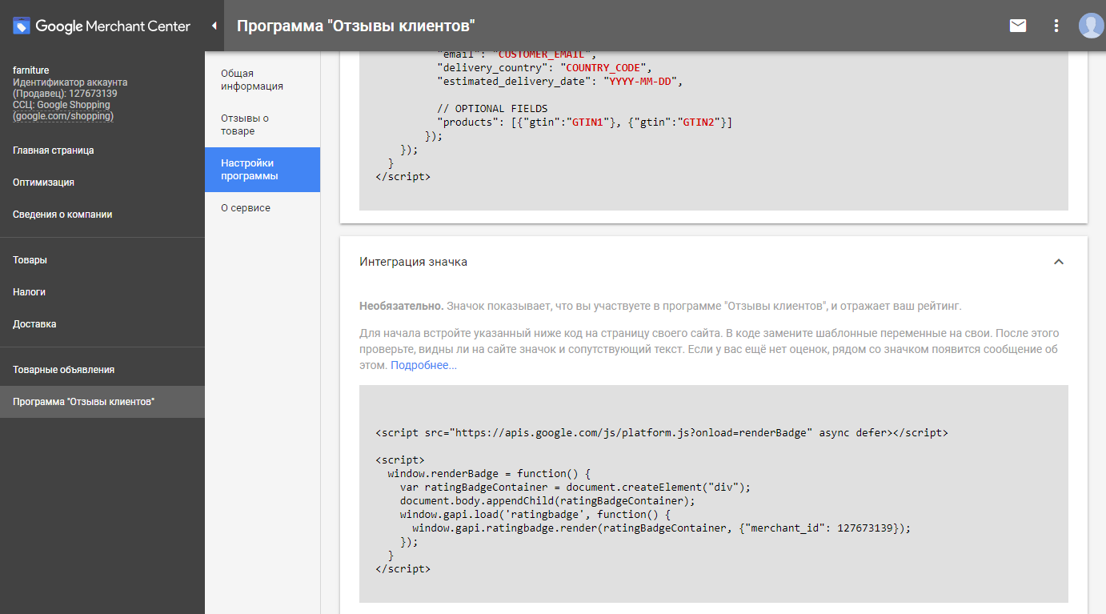Navigate to "Товары" in the sidebar

coord(30,260)
